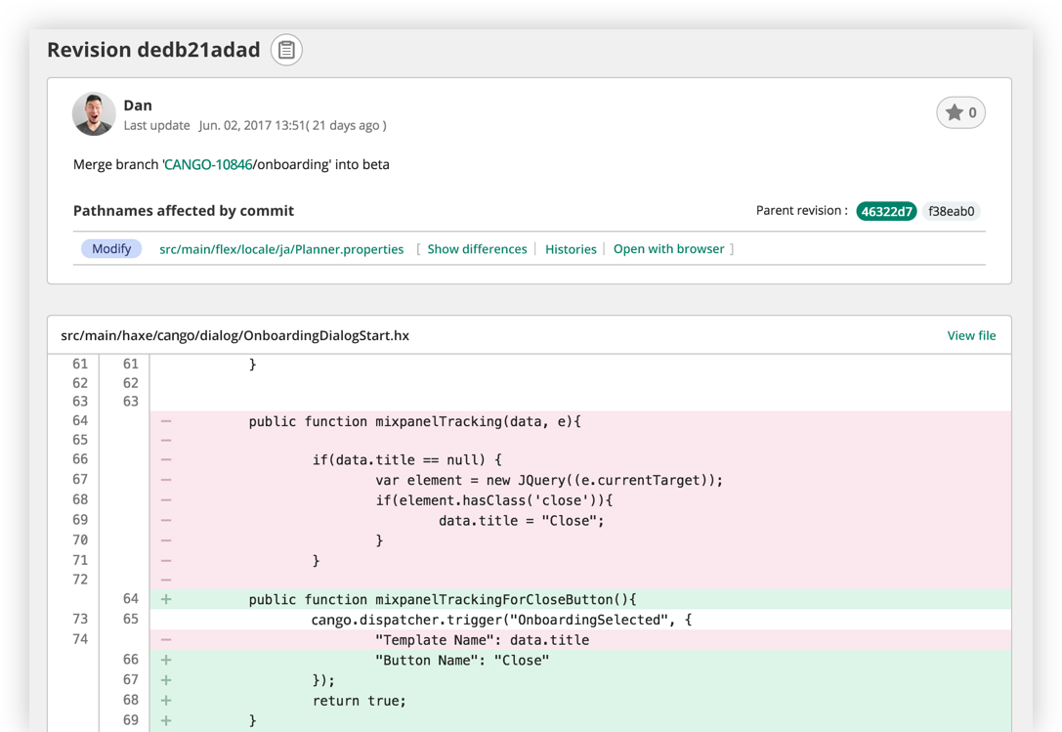Click the OnboardingDialogStart.hx file path header
1062x732 pixels.
pos(234,335)
